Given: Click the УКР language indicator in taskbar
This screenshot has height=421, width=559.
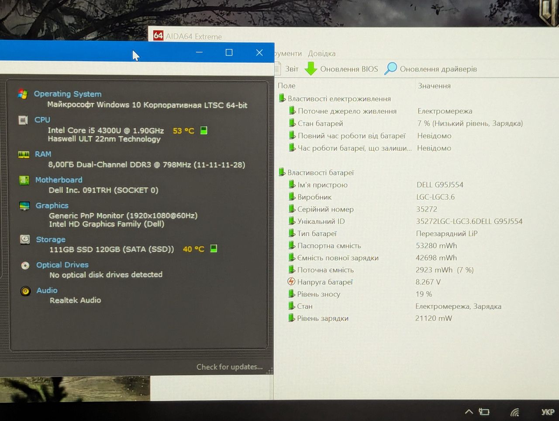Looking at the screenshot, I should tap(548, 412).
